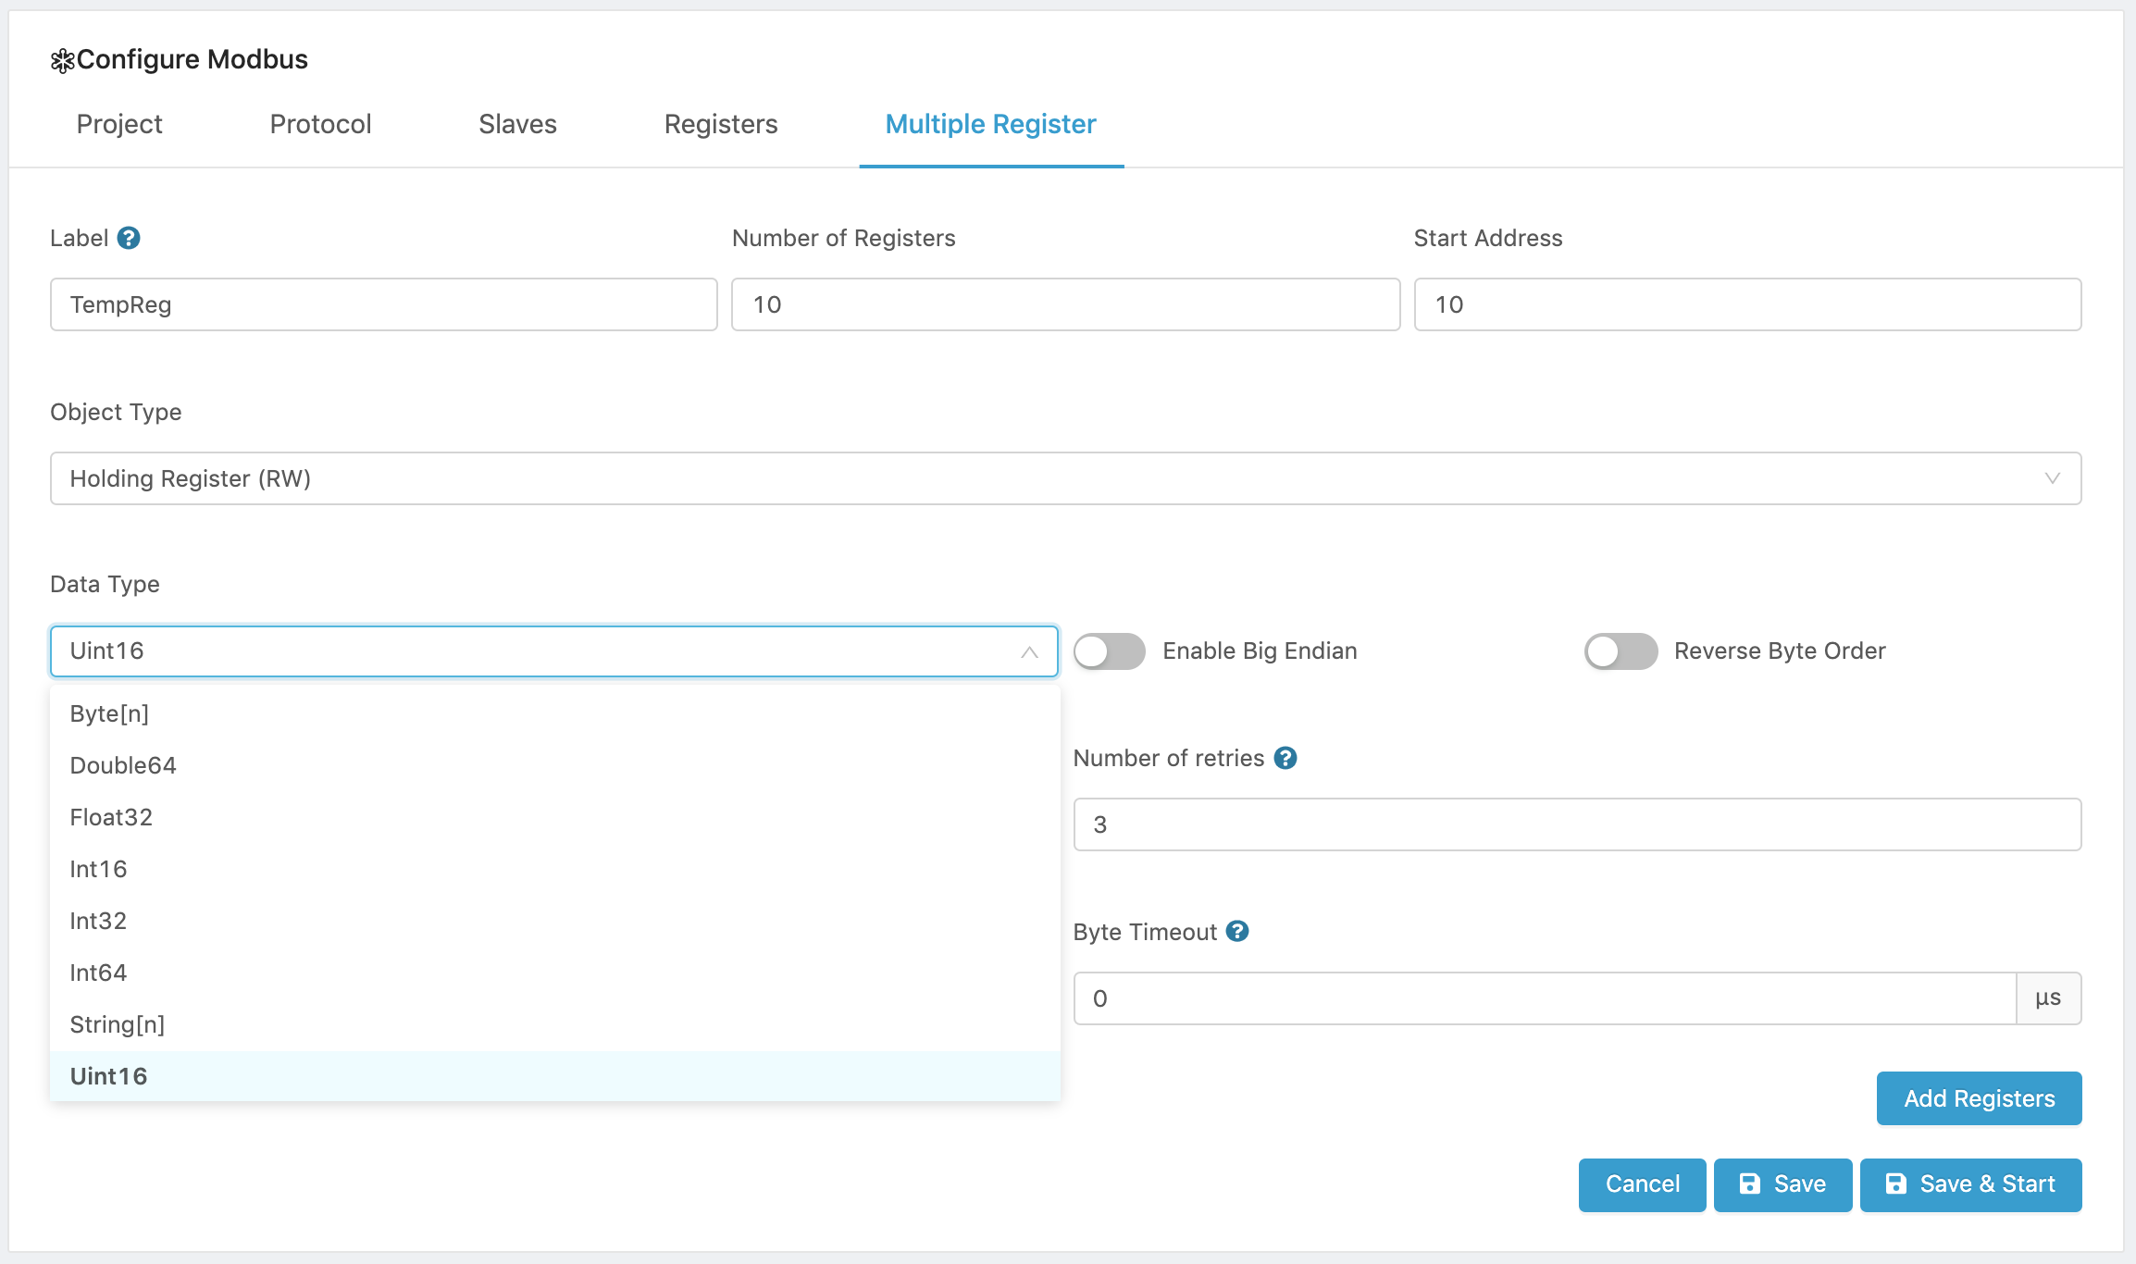Viewport: 2136px width, 1264px height.
Task: Go to the Slaves tab
Action: coord(517,124)
